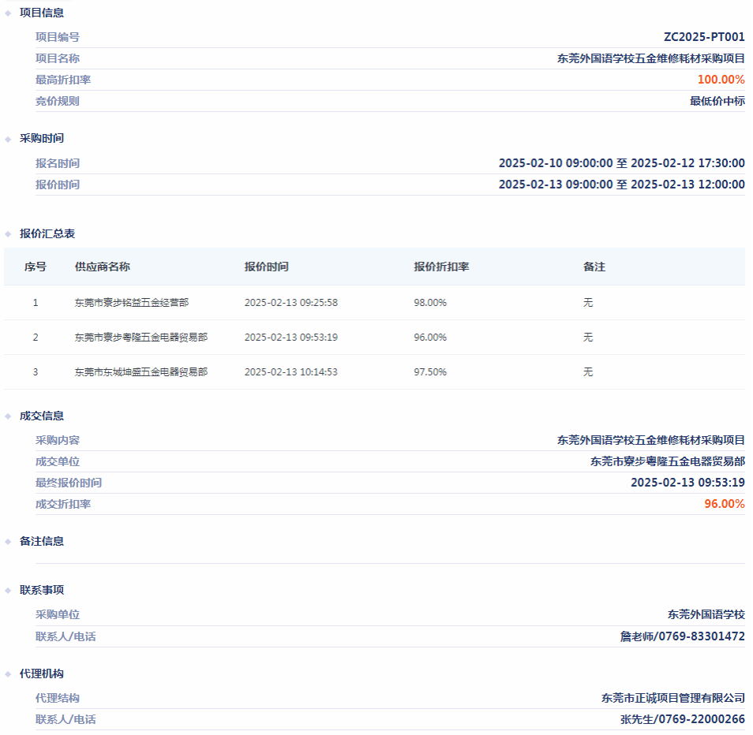
Task: Click the 代理结构 label
Action: pos(58,698)
